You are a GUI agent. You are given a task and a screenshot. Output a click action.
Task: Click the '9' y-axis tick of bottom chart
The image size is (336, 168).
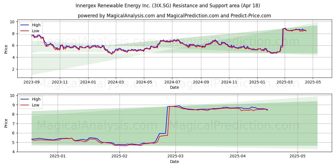pyautogui.click(x=13, y=105)
